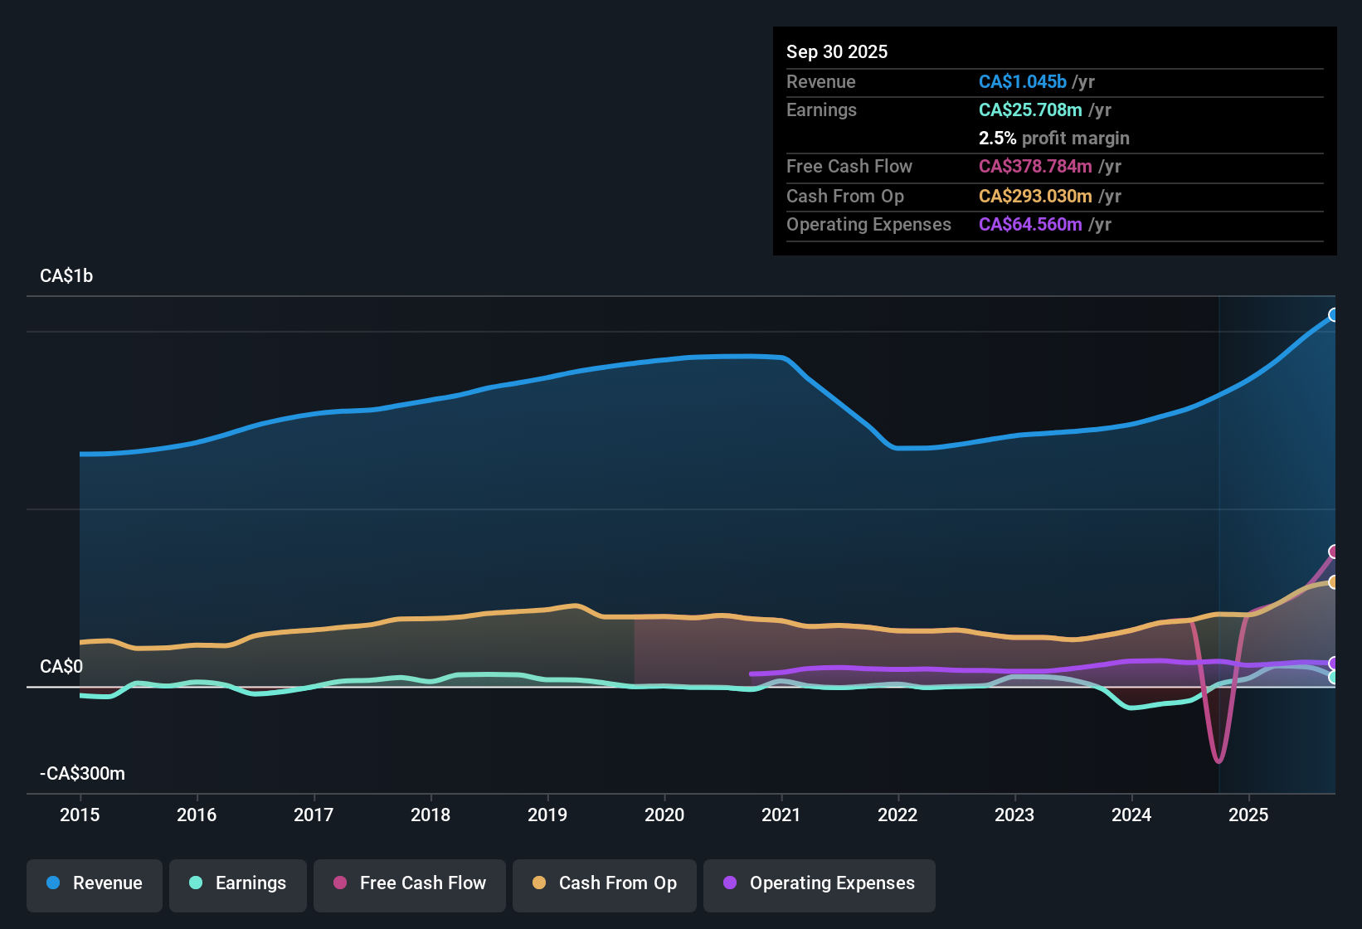Image resolution: width=1362 pixels, height=929 pixels.
Task: Select the Revenue row in the tooltip
Action: (954, 81)
